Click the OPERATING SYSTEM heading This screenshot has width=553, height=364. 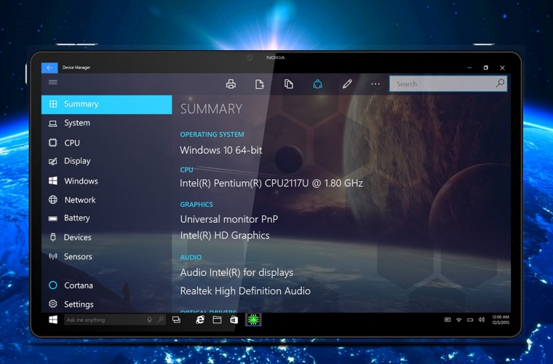point(212,135)
